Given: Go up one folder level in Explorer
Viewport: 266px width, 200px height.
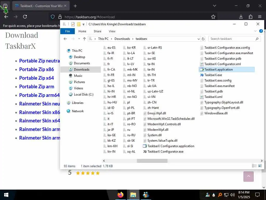Looking at the screenshot, I should point(84,39).
